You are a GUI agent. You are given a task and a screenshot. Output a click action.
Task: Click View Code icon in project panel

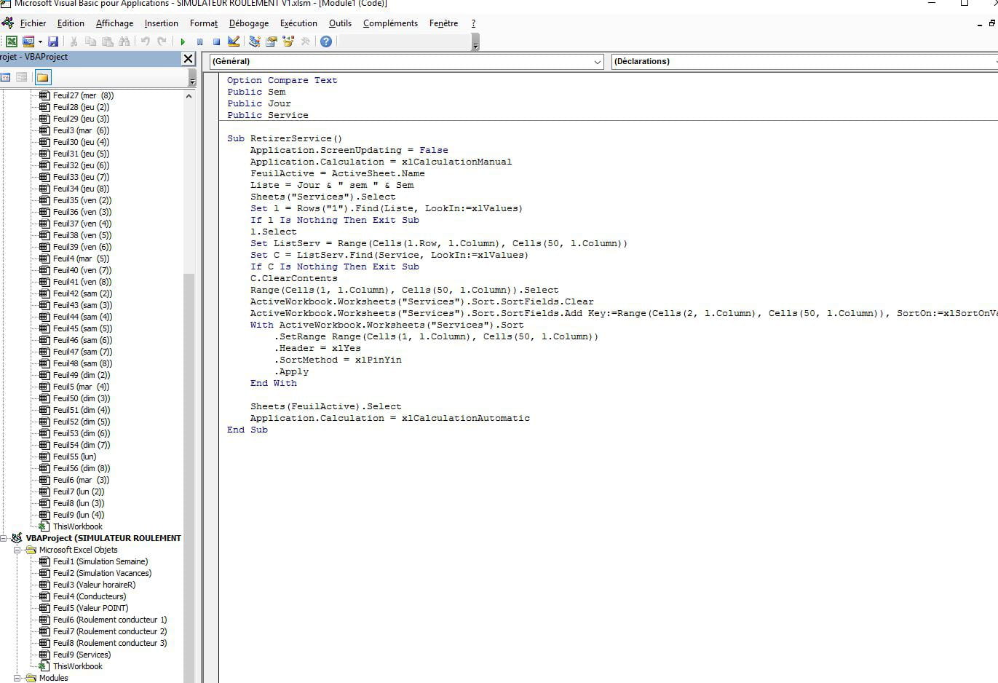[5, 77]
